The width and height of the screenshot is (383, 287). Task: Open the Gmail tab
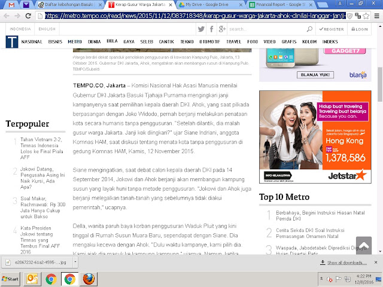(11, 5)
